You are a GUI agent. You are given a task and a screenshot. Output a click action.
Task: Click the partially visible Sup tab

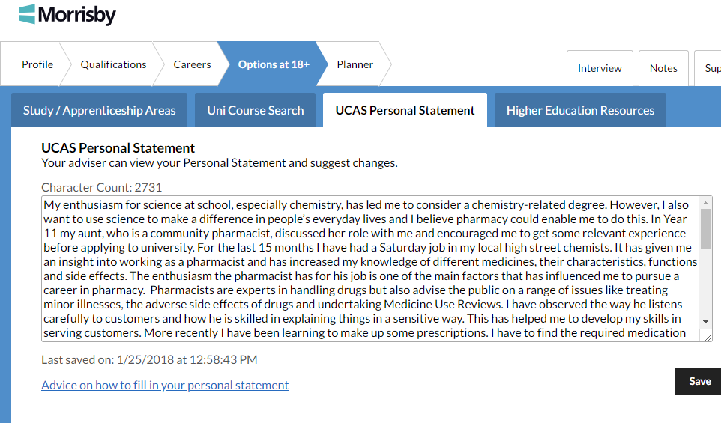click(x=709, y=68)
